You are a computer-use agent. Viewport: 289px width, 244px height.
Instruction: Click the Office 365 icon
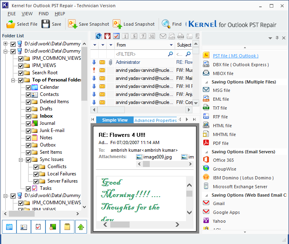coord(206,160)
